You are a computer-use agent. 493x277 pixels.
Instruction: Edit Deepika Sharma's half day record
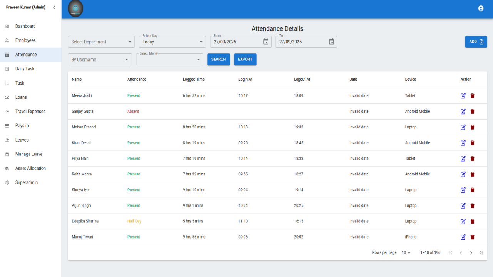tap(463, 221)
